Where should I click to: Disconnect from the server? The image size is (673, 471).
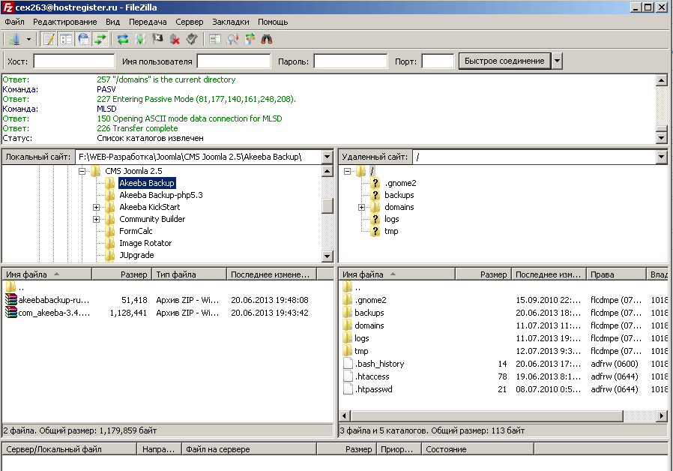click(x=175, y=39)
